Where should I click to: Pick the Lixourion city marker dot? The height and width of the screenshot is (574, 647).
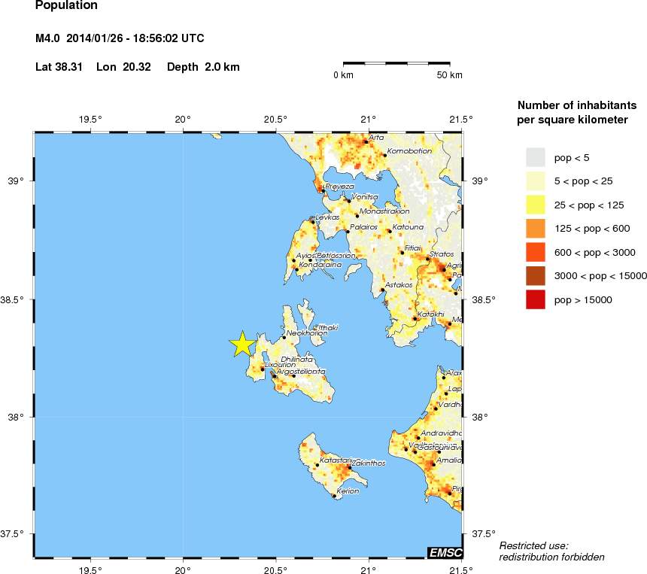[x=263, y=369]
